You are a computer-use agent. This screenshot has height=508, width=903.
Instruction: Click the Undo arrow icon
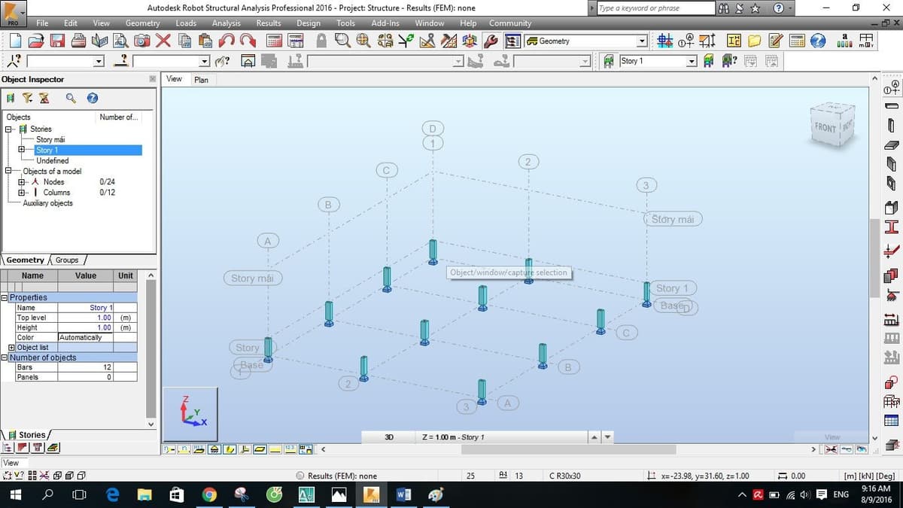[227, 41]
